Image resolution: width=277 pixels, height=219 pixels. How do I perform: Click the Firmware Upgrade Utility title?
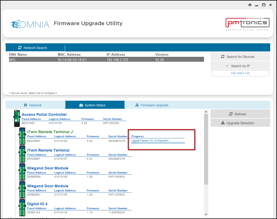point(88,23)
